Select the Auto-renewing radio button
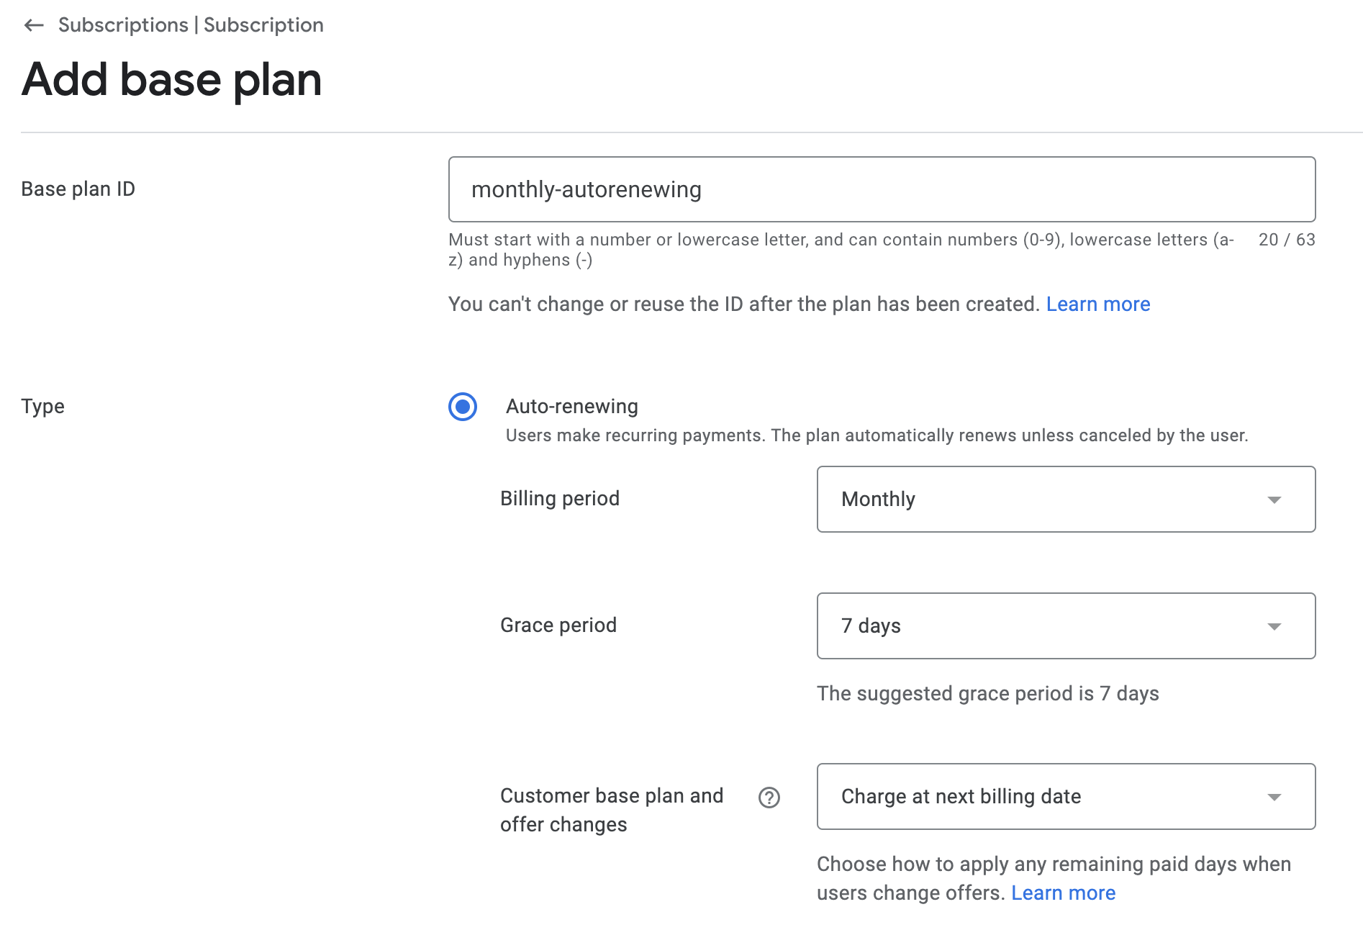The width and height of the screenshot is (1363, 930). 463,407
